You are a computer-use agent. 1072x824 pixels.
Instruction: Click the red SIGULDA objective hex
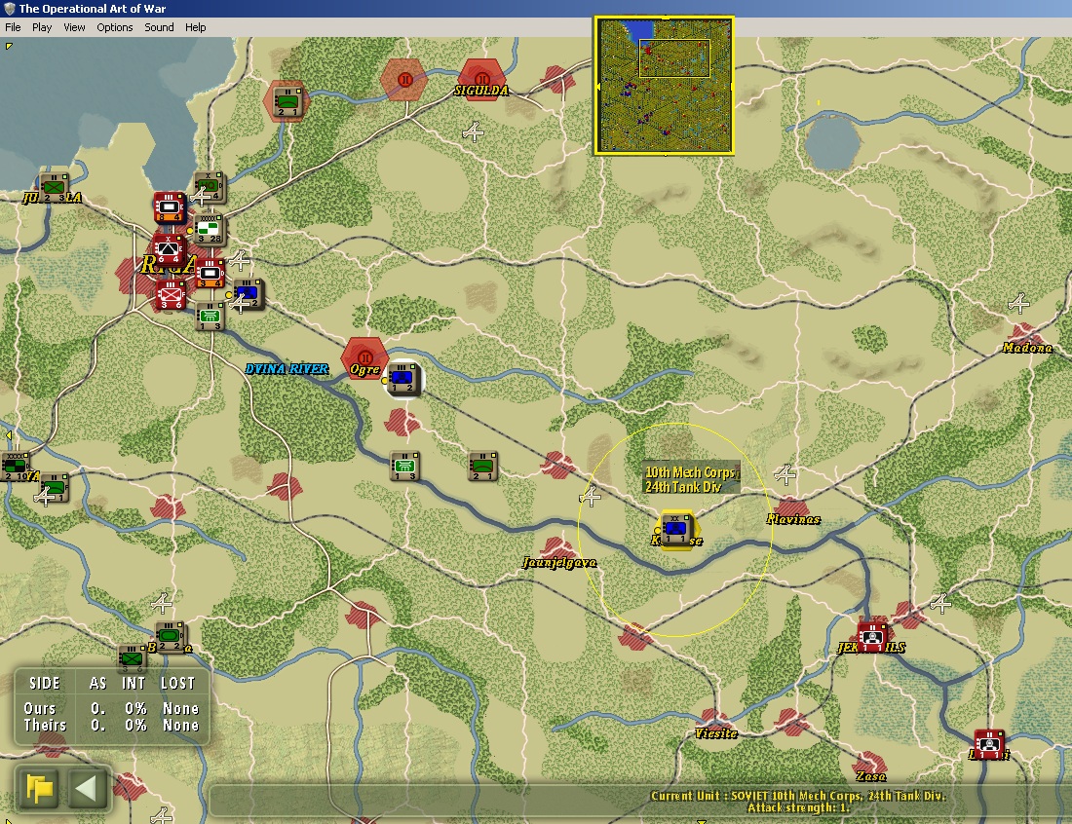pos(482,79)
